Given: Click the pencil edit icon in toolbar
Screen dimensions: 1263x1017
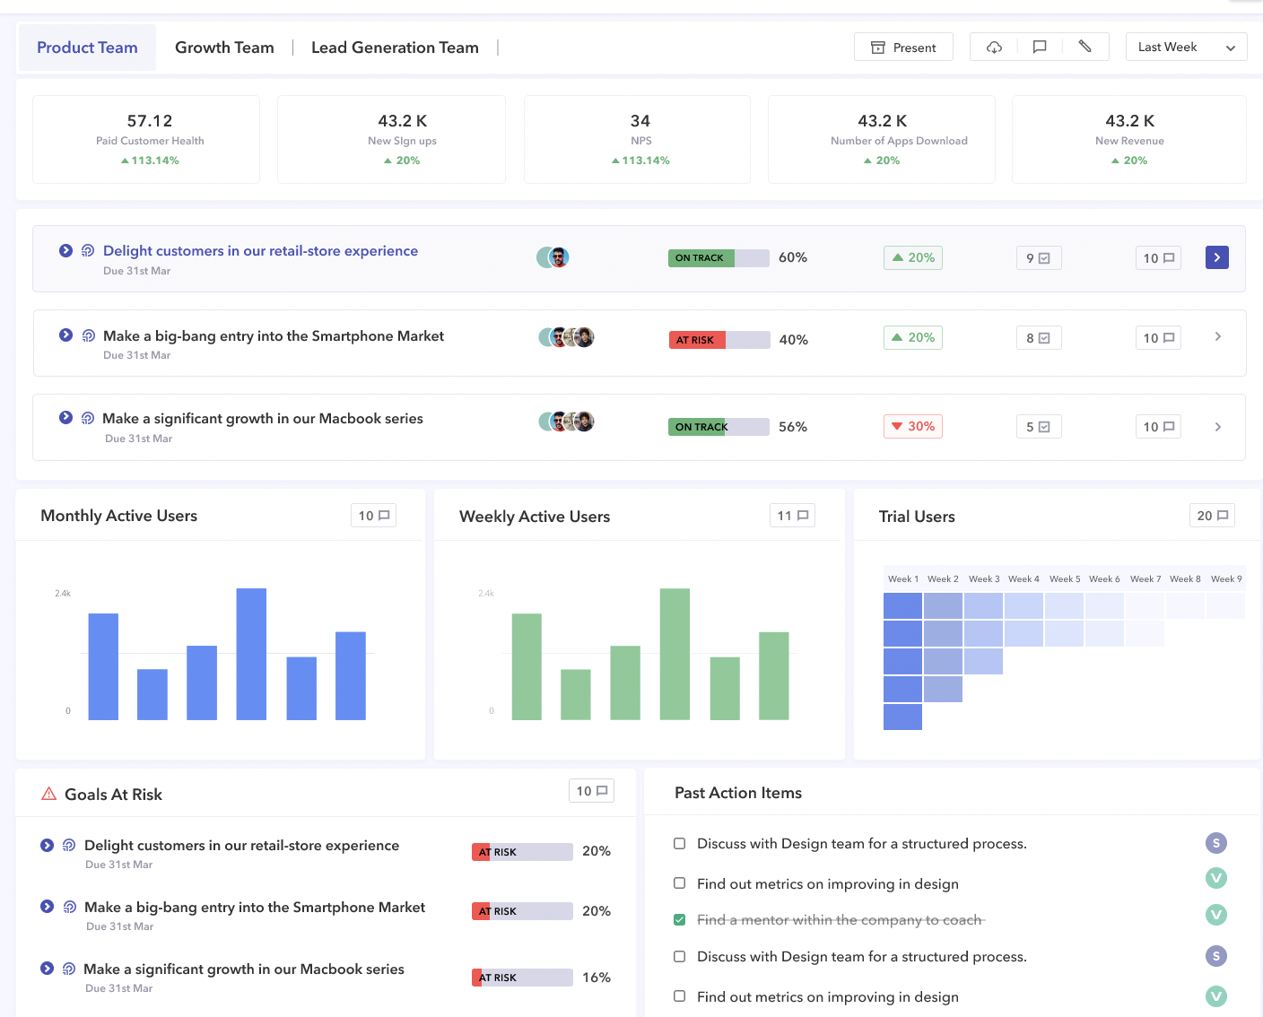Looking at the screenshot, I should [x=1084, y=47].
